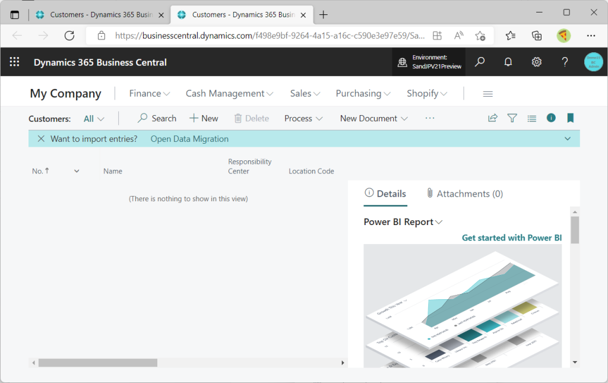This screenshot has height=383, width=608.
Task: Go to My Company home
Action: [65, 93]
